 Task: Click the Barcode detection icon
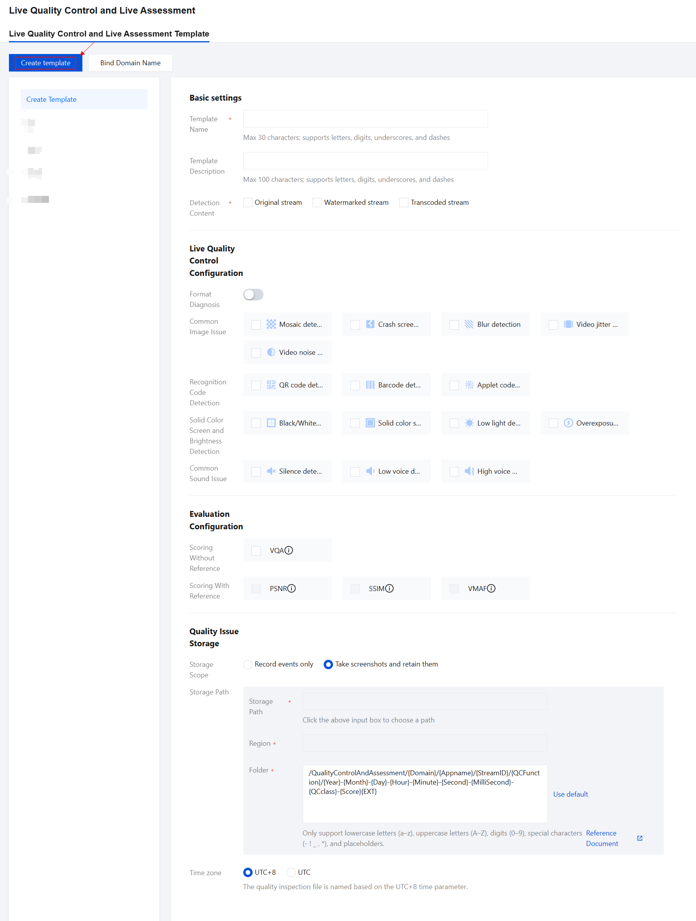[x=370, y=385]
